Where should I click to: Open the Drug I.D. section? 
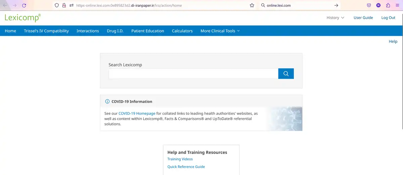tap(115, 31)
